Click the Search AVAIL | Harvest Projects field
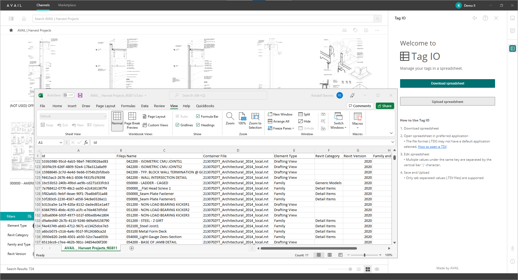This screenshot has width=518, height=280. pyautogui.click(x=203, y=19)
